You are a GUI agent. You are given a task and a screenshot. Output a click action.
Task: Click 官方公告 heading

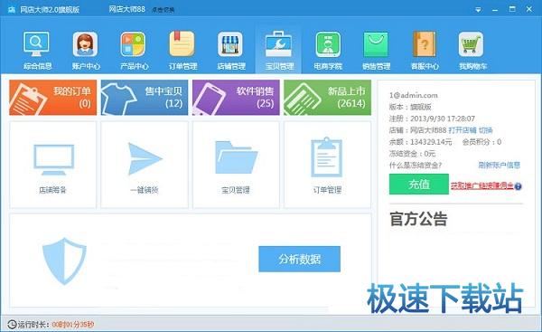(418, 219)
